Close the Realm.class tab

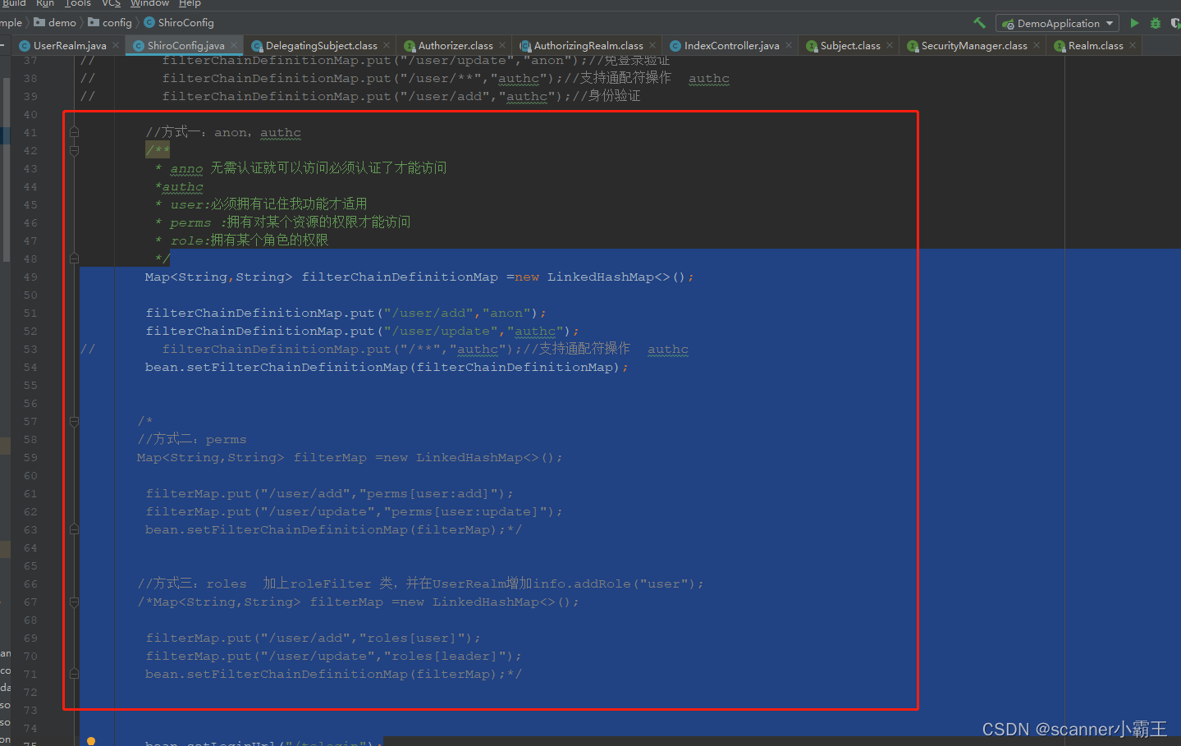pyautogui.click(x=1133, y=45)
